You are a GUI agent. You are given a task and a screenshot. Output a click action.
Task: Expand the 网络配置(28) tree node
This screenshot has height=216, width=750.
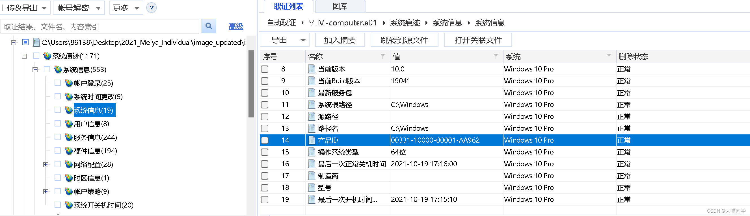[x=46, y=165]
